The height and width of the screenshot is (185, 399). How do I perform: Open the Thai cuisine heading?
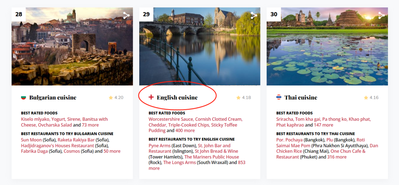point(301,97)
